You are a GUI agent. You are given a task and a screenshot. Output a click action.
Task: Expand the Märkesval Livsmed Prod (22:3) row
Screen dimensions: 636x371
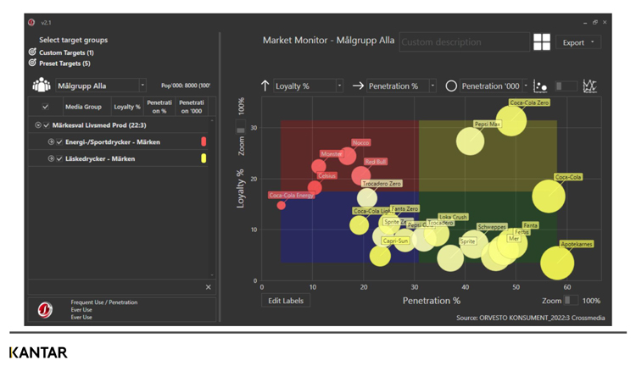coord(37,125)
